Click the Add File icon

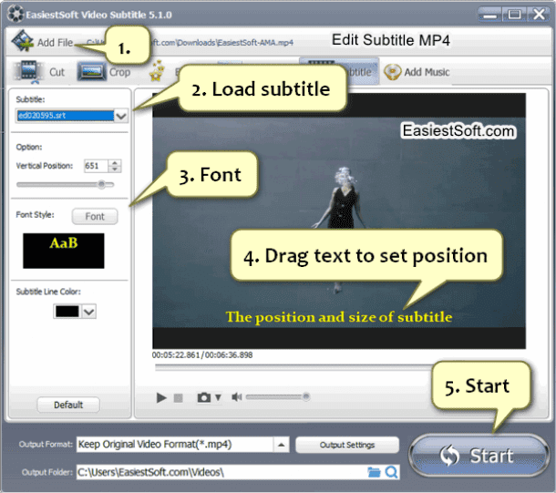click(22, 41)
